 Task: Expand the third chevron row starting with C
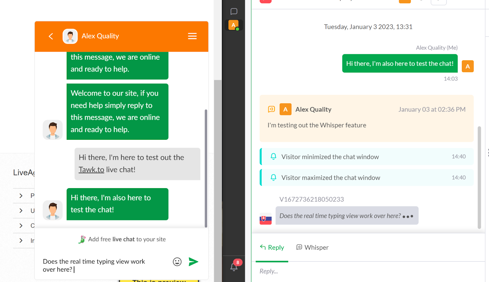pyautogui.click(x=21, y=226)
